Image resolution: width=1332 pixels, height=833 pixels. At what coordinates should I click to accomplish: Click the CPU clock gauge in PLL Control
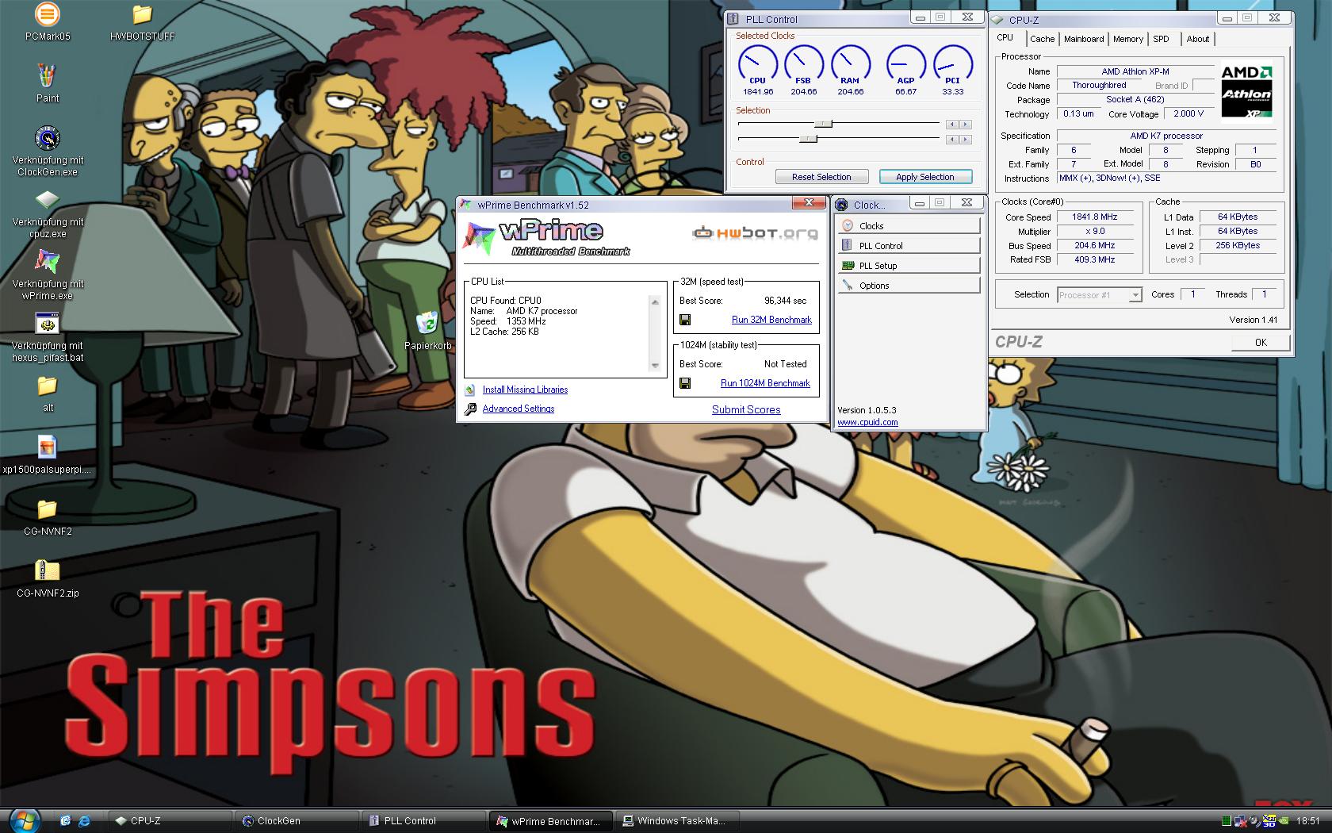758,65
